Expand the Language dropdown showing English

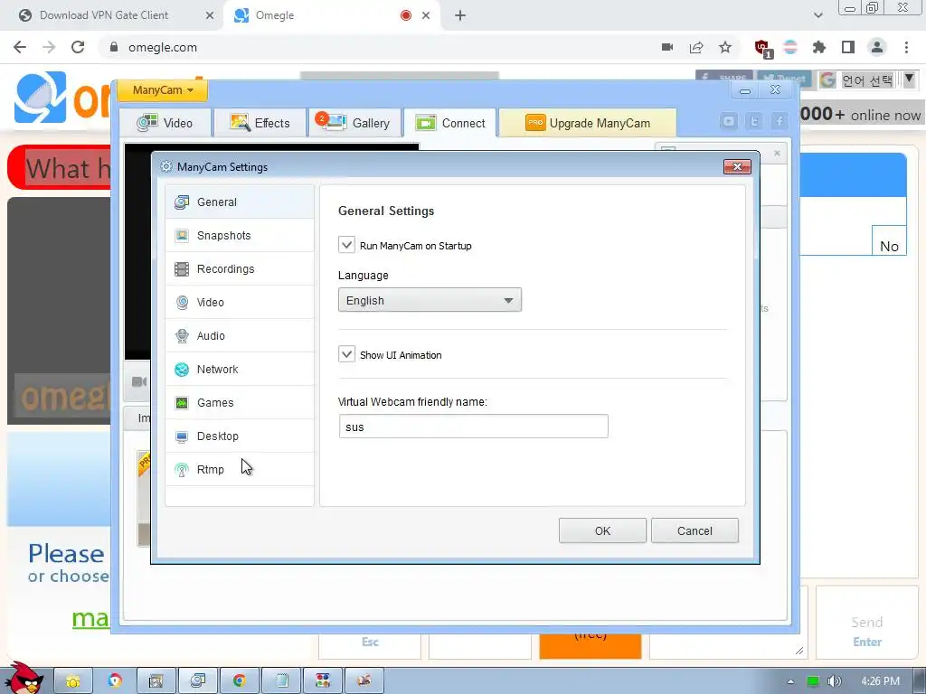click(x=430, y=300)
